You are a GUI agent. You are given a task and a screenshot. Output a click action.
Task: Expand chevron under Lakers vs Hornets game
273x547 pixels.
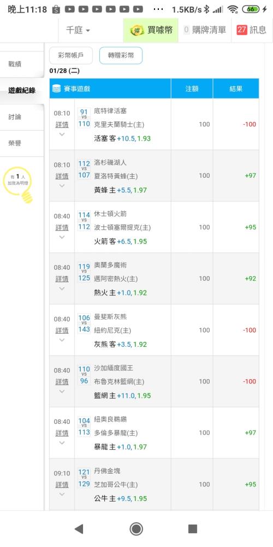pyautogui.click(x=62, y=185)
